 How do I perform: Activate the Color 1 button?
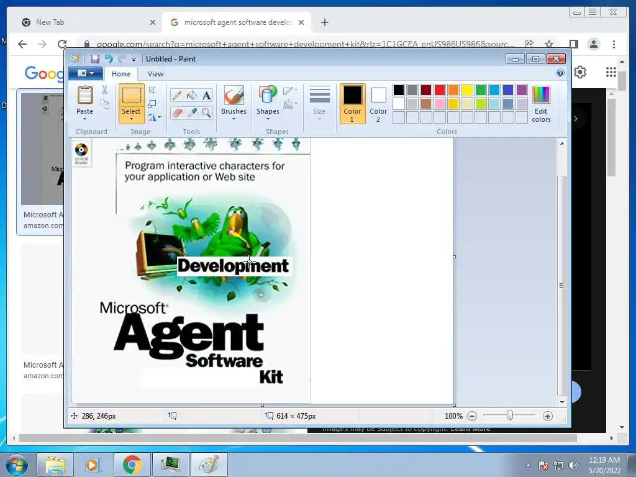tap(352, 104)
